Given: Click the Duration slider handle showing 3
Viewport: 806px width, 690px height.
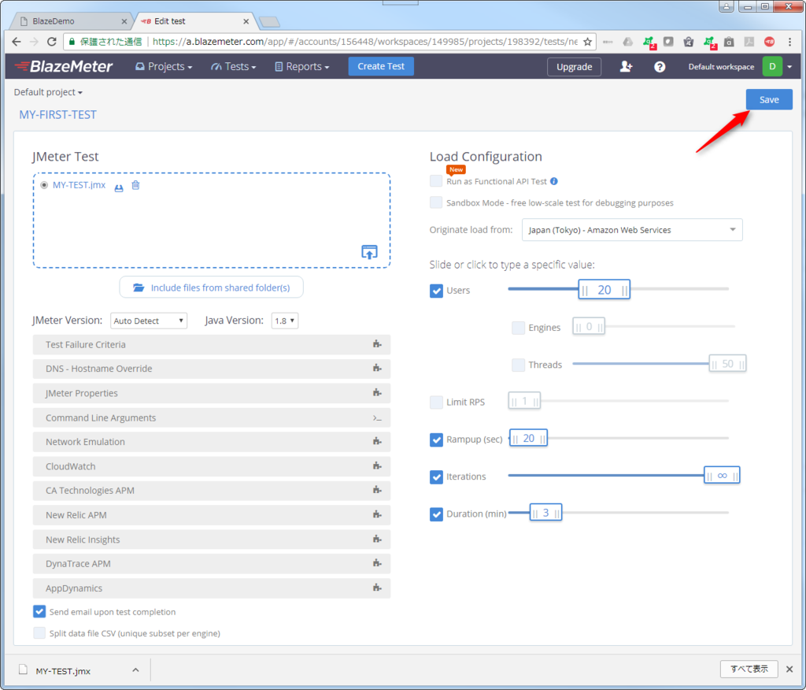Looking at the screenshot, I should click(x=545, y=513).
